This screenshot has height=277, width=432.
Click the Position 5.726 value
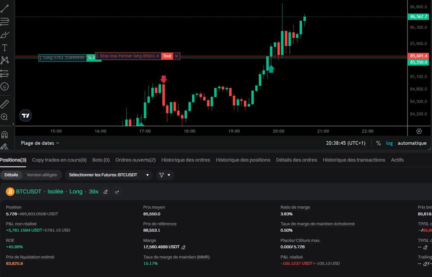coord(11,214)
